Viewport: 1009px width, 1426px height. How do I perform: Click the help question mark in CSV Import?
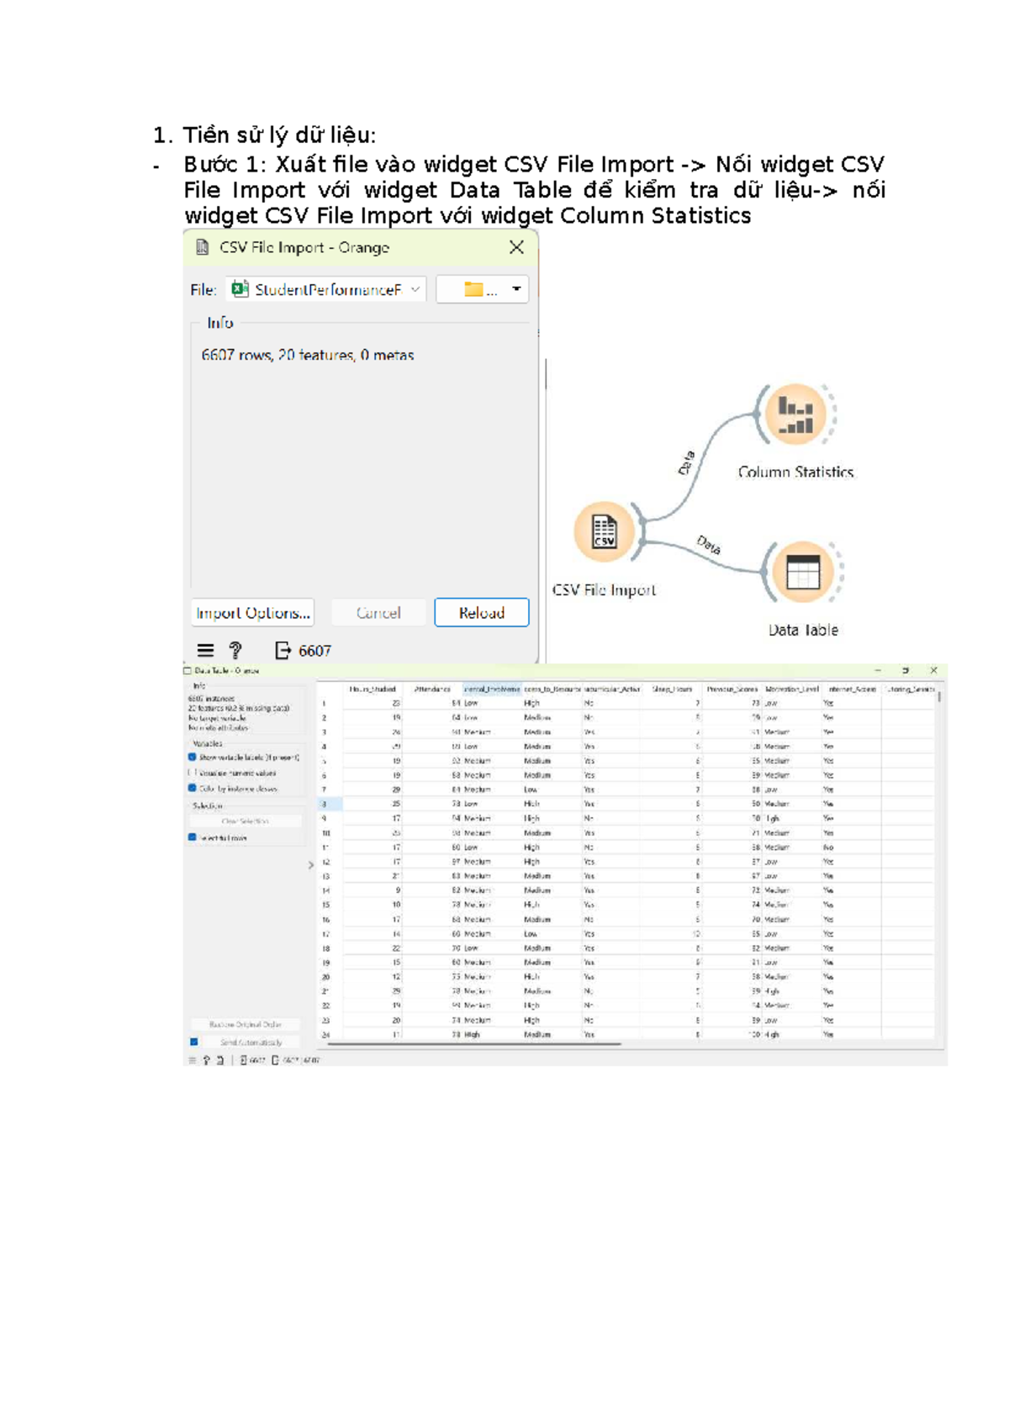pyautogui.click(x=235, y=650)
